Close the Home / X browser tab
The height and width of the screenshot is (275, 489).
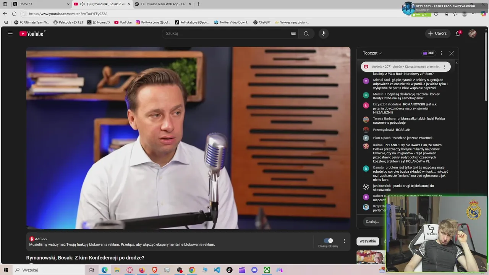(68, 4)
